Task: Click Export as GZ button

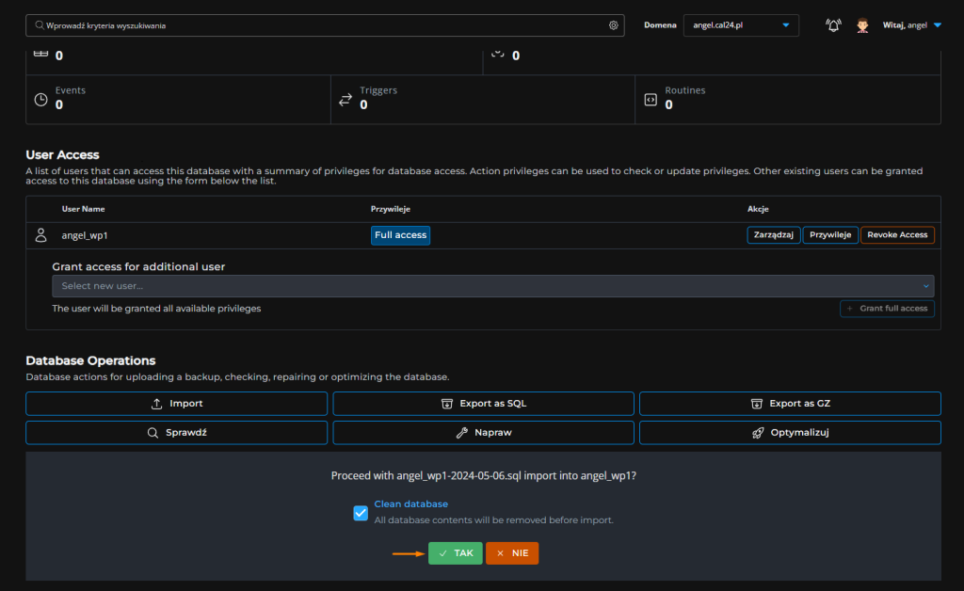Action: click(x=790, y=404)
